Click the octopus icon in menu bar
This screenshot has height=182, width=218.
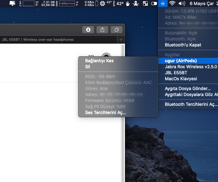[x=136, y=4]
